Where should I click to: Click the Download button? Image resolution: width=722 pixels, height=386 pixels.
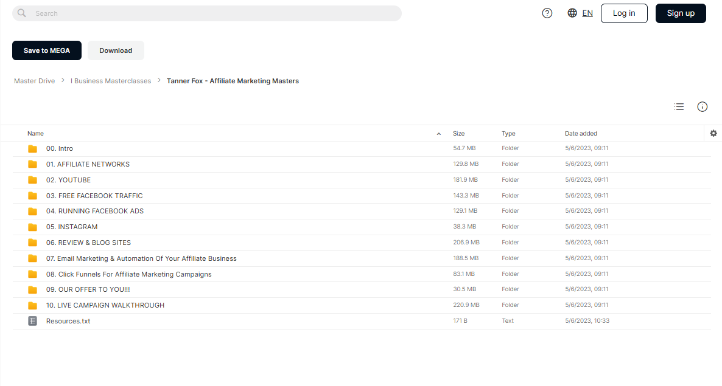116,50
